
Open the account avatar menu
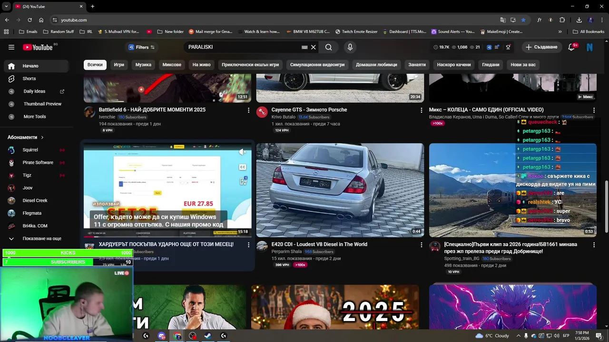tap(590, 47)
